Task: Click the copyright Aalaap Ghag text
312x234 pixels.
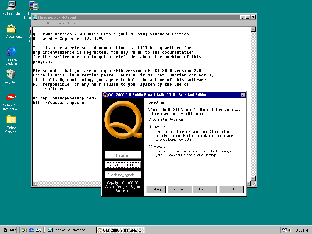Action: click(122, 187)
